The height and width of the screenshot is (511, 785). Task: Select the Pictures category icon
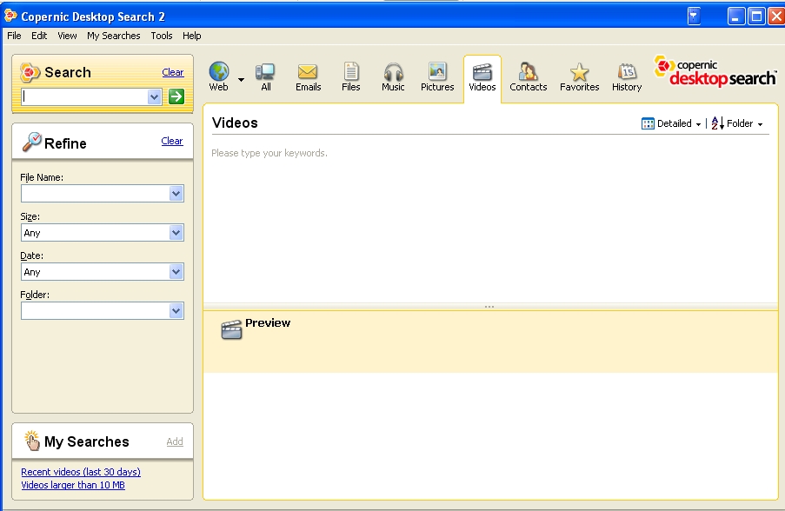coord(437,71)
